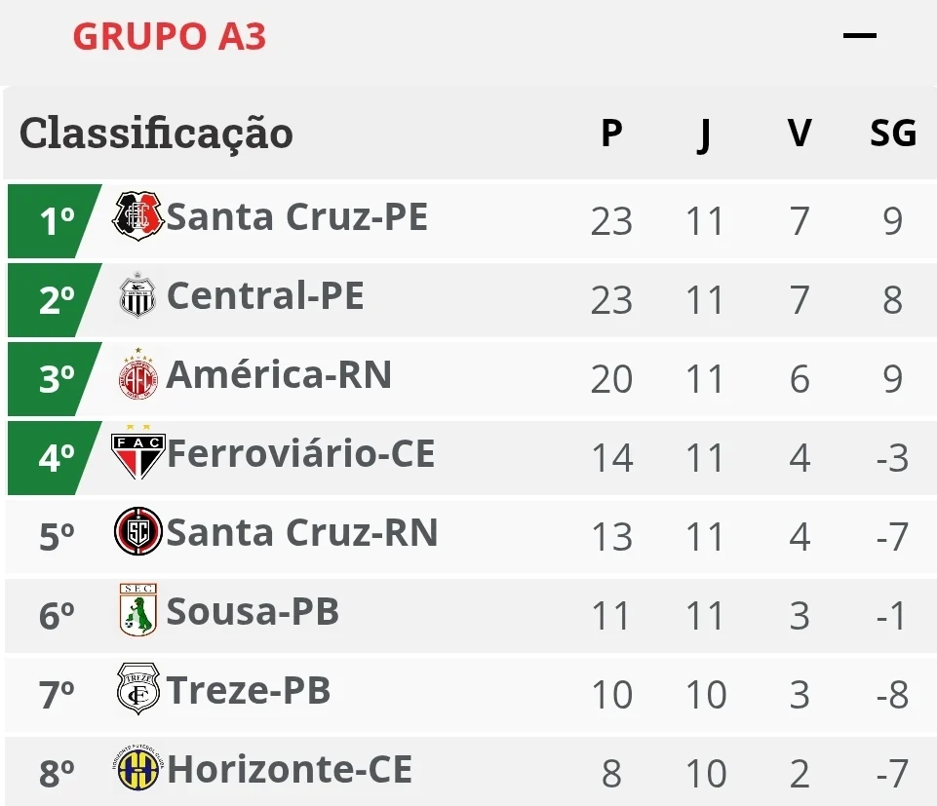Open the Horizonte-CE team name
This screenshot has width=937, height=806.
point(290,768)
